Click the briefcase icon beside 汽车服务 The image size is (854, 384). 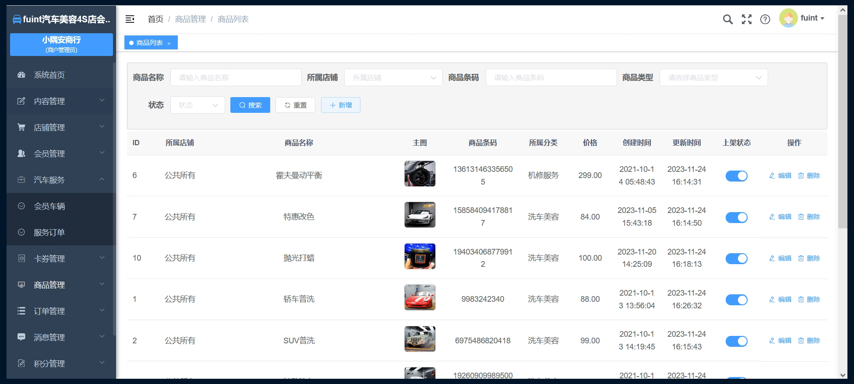[x=21, y=180]
